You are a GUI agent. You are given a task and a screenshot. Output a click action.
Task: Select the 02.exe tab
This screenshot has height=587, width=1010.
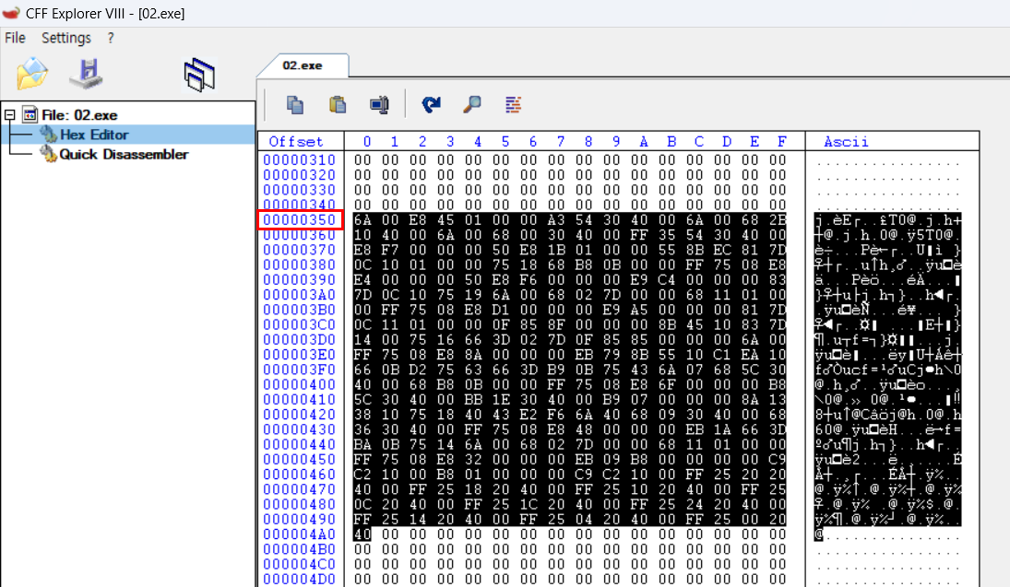(303, 65)
